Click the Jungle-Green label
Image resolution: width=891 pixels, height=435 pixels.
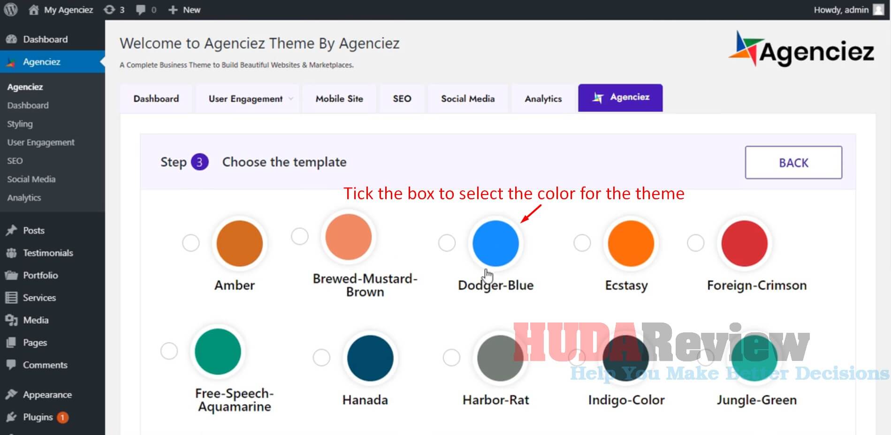tap(756, 400)
